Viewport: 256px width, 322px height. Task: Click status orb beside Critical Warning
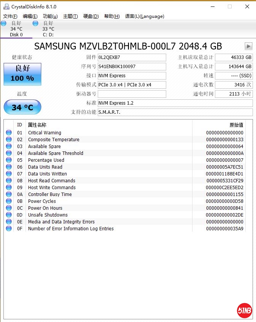(9, 133)
